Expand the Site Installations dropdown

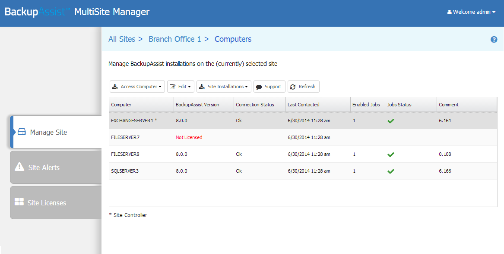click(x=224, y=87)
